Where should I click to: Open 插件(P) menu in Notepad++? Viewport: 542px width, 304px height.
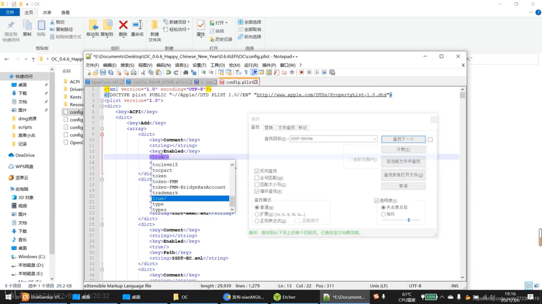click(269, 65)
